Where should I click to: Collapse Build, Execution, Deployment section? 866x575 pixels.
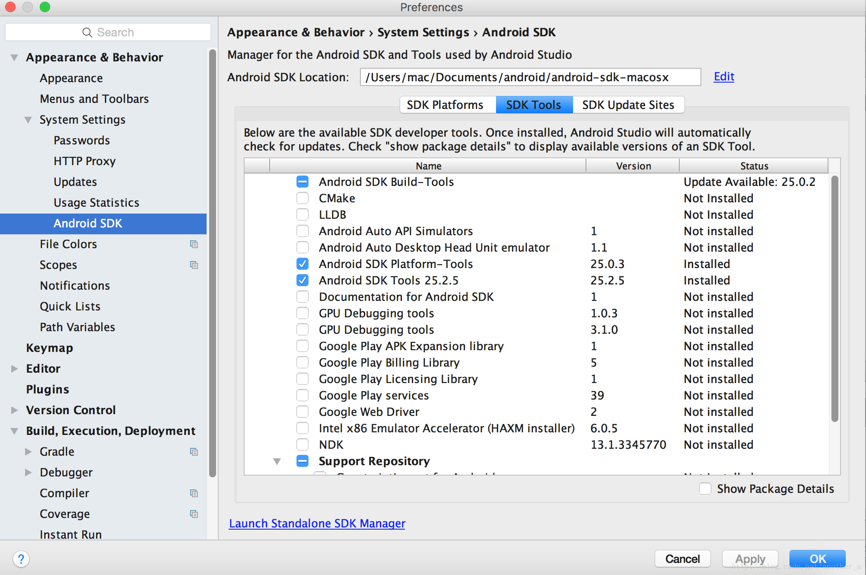(14, 431)
